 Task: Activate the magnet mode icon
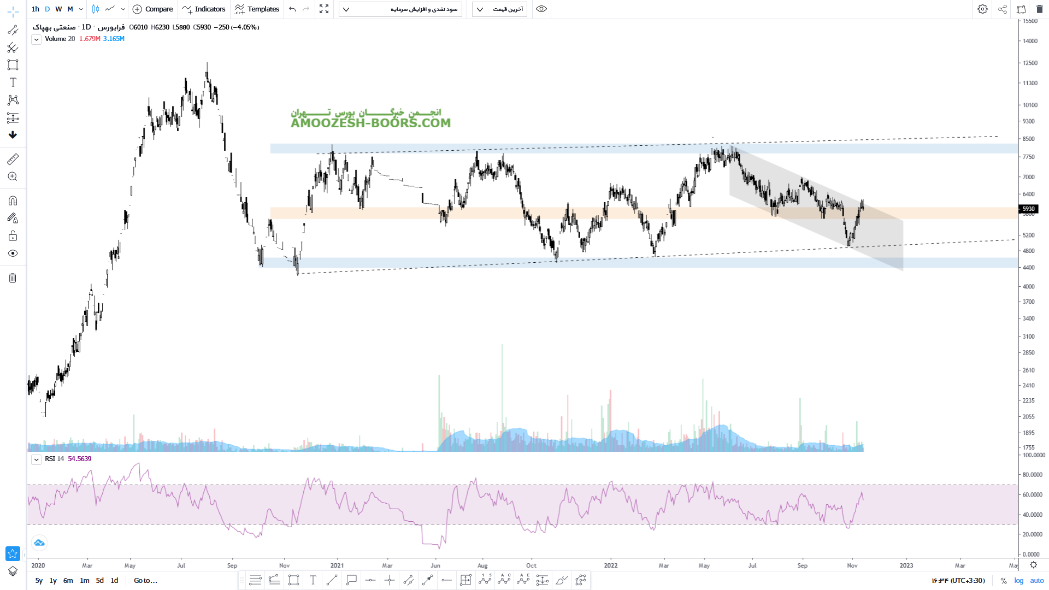[x=13, y=200]
